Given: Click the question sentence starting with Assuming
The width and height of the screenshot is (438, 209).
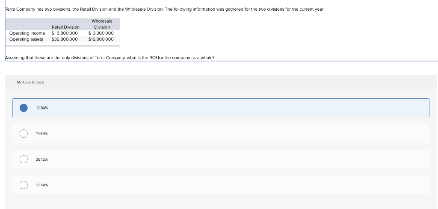Looking at the screenshot, I should (x=109, y=57).
